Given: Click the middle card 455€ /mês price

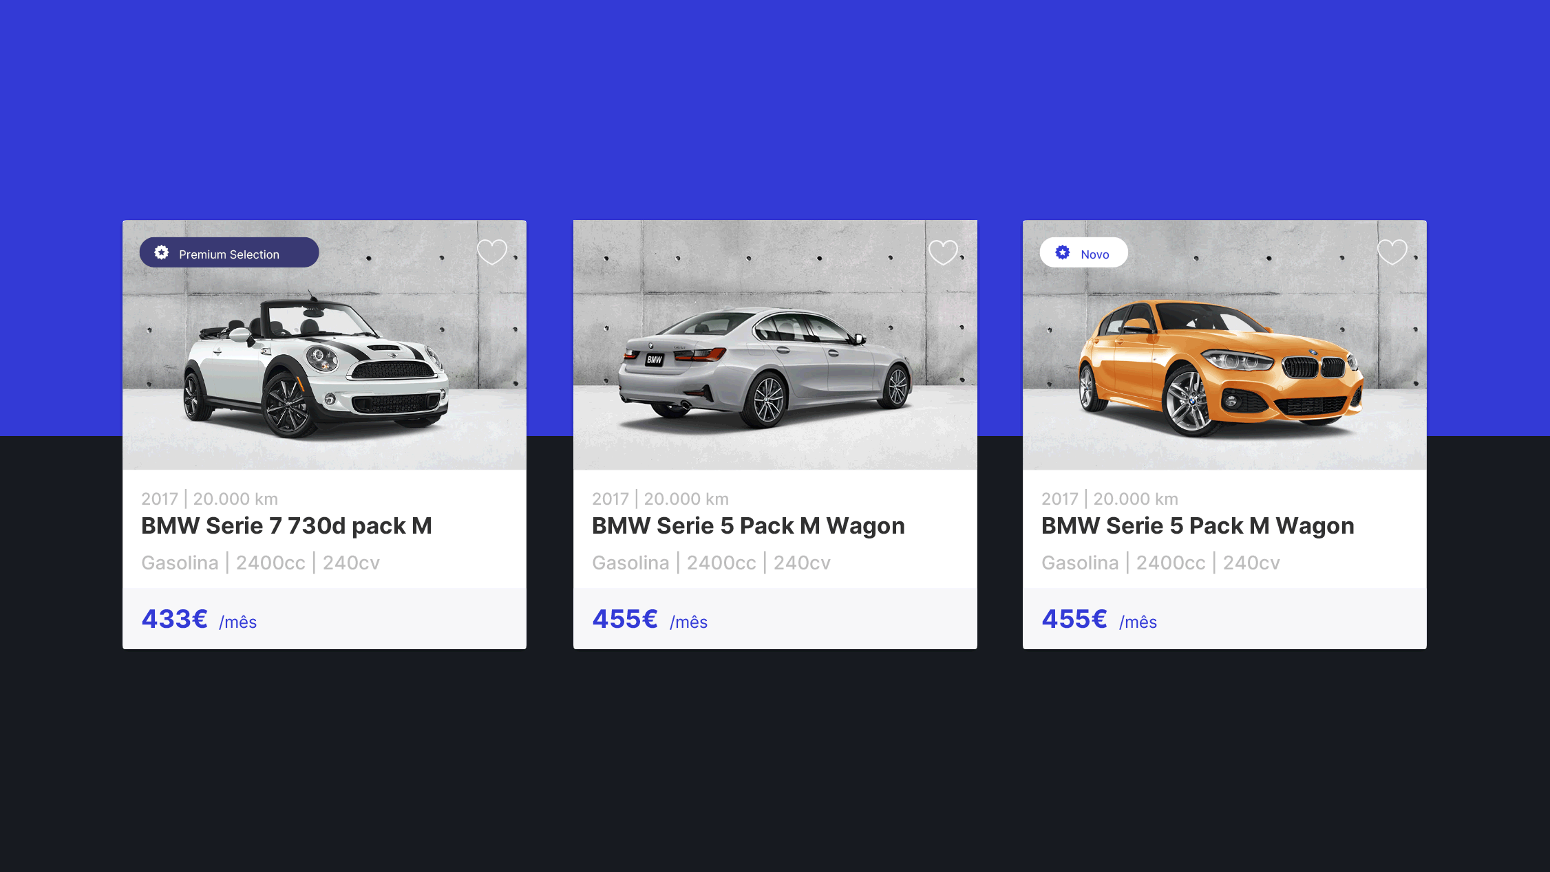Looking at the screenshot, I should (x=650, y=620).
